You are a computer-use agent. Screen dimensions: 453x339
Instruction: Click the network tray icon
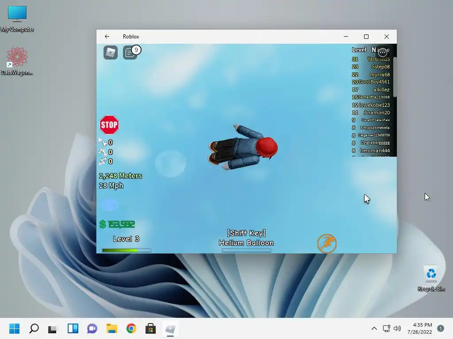click(386, 328)
